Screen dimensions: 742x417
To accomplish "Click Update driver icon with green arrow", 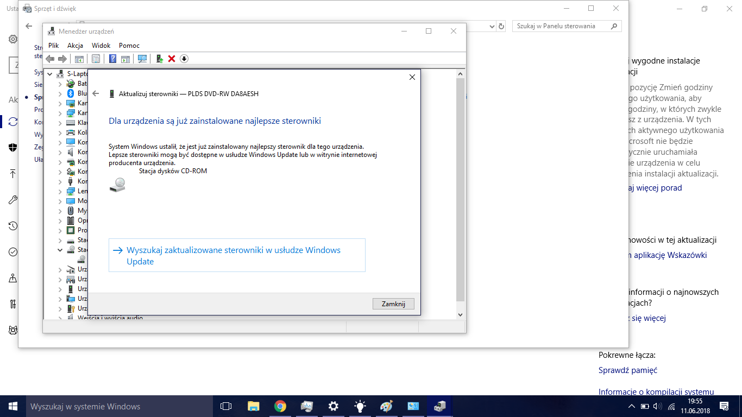I will [x=160, y=59].
